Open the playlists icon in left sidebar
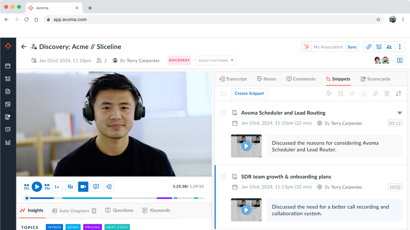The height and width of the screenshot is (230, 410). click(x=8, y=79)
